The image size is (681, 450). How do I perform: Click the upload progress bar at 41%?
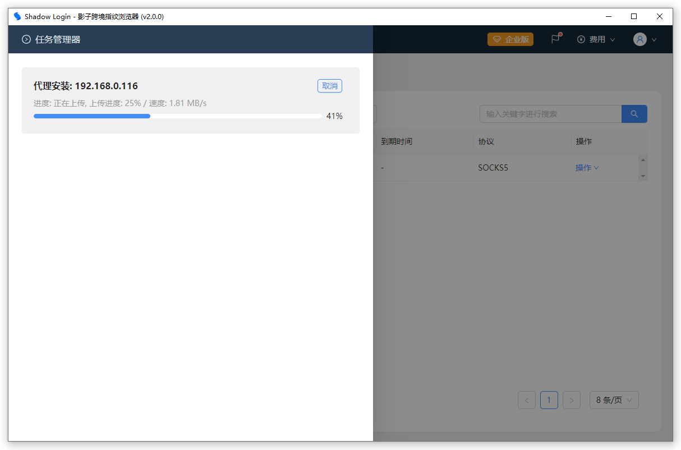(x=177, y=116)
